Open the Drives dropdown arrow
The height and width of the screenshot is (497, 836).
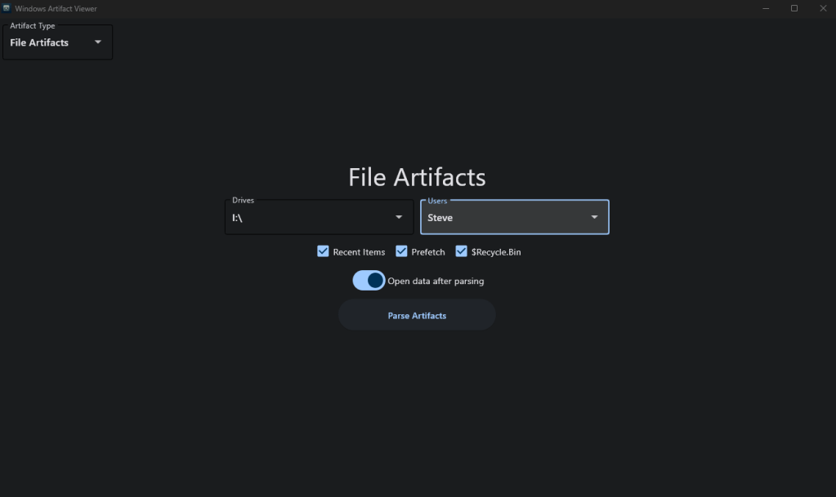pos(399,217)
